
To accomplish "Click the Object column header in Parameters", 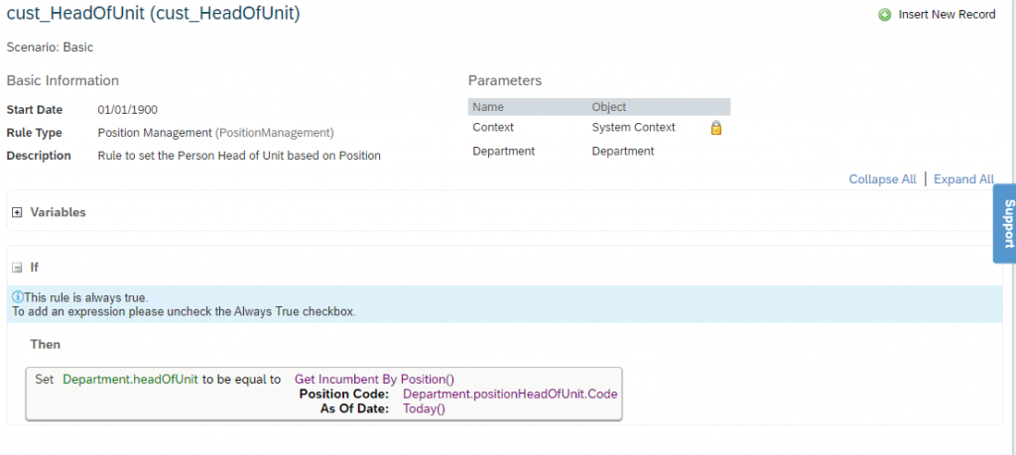I will (x=609, y=107).
